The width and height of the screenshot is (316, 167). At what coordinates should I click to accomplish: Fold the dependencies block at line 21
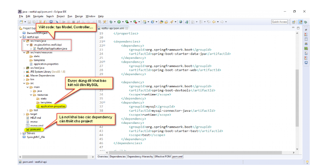coord(104,41)
